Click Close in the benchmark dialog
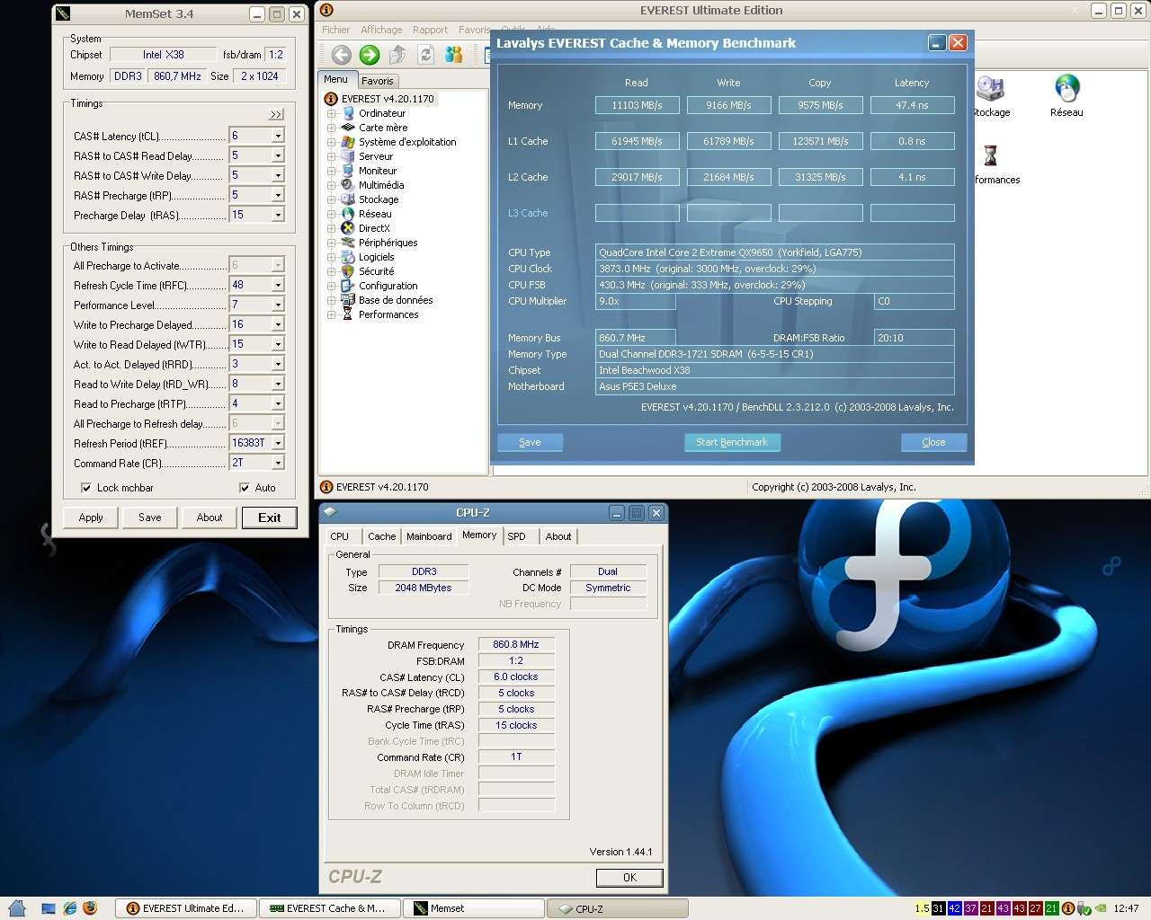Viewport: 1151px width, 920px height. coord(933,442)
